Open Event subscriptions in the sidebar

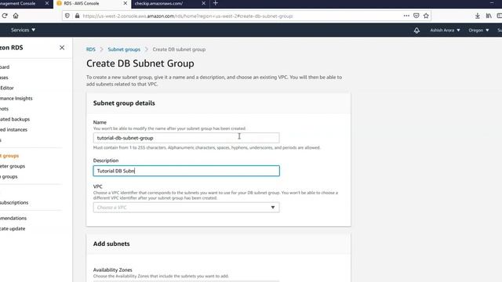(14, 203)
